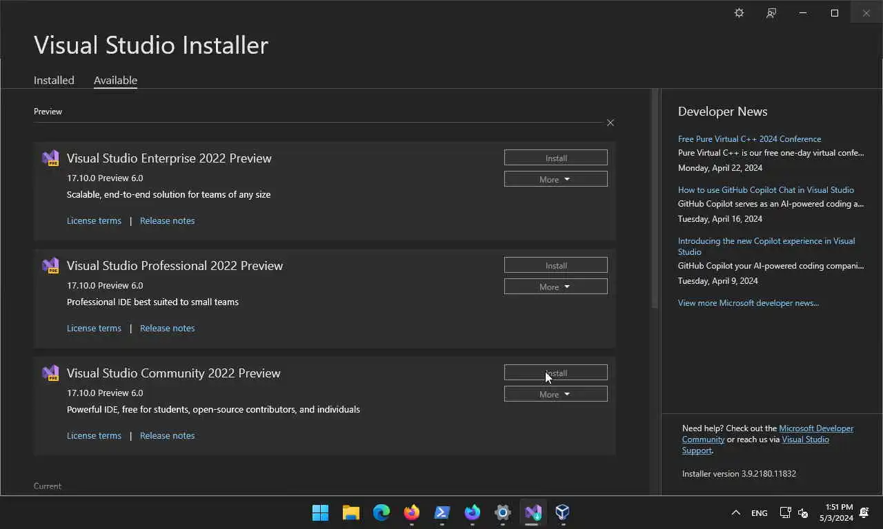Install Visual Studio Professional 2022 Preview
This screenshot has width=883, height=529.
pyautogui.click(x=556, y=265)
